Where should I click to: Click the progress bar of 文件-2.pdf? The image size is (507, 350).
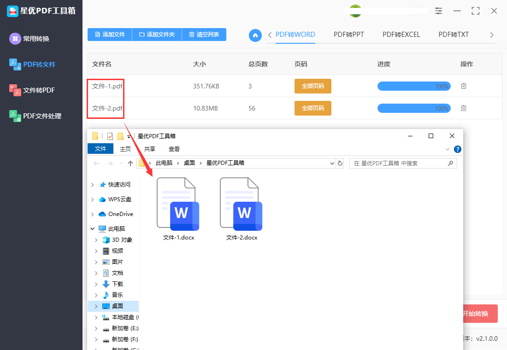click(414, 108)
